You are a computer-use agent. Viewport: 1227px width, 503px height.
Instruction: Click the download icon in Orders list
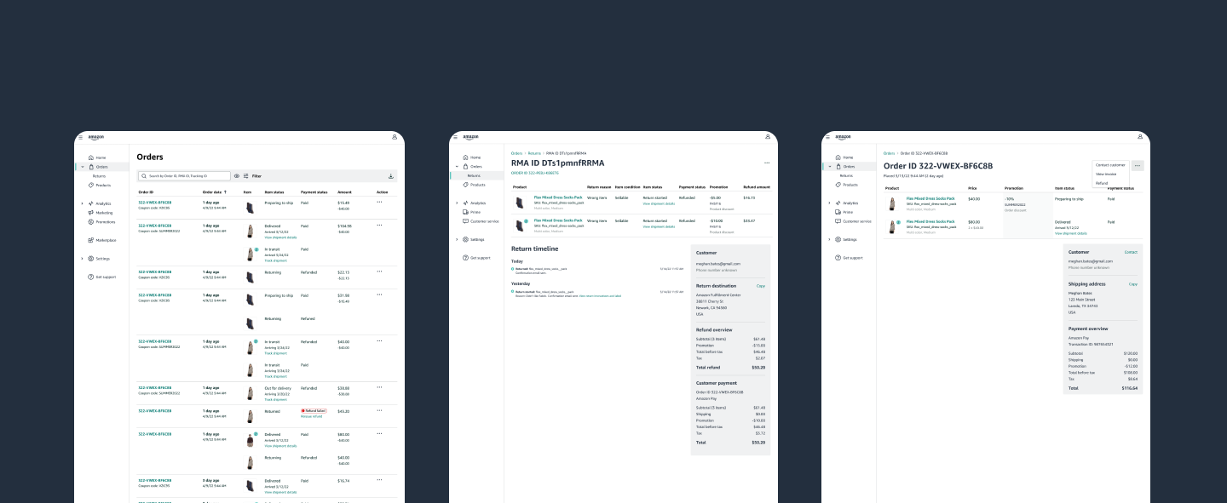[x=391, y=176]
